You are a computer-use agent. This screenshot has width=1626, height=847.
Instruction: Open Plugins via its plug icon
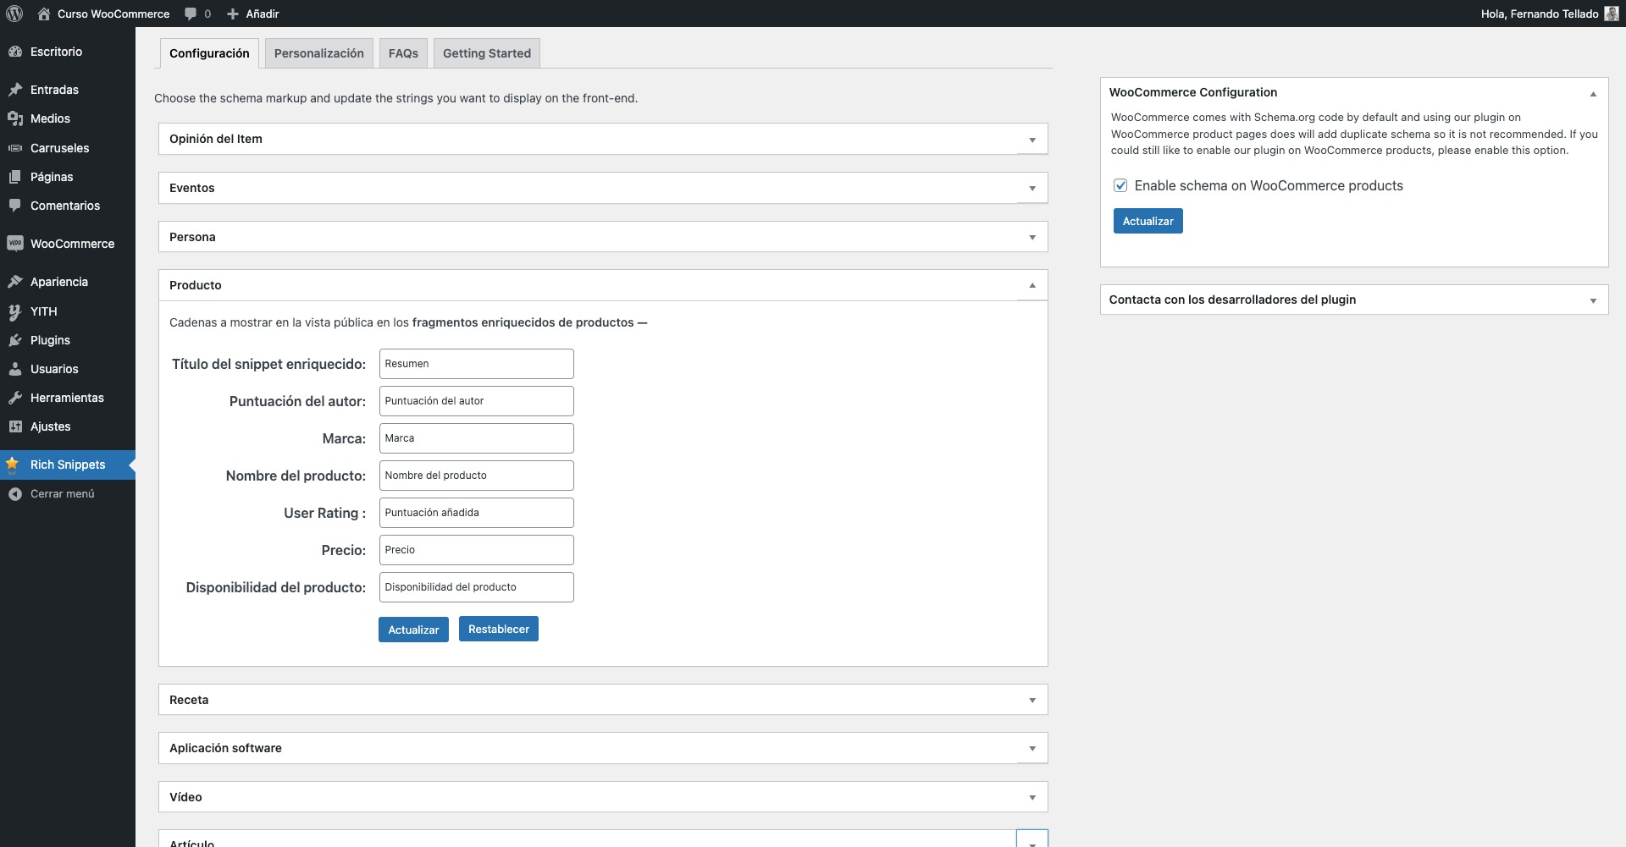(x=14, y=340)
